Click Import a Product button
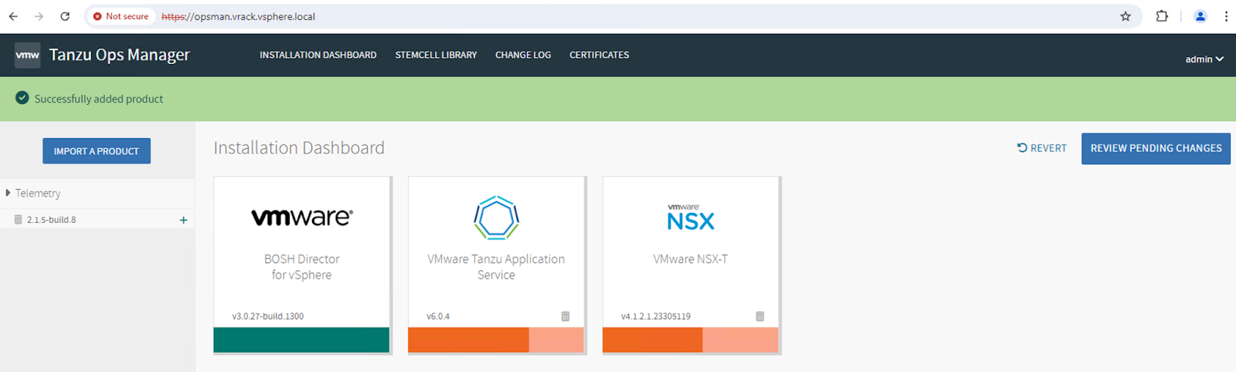 [97, 151]
